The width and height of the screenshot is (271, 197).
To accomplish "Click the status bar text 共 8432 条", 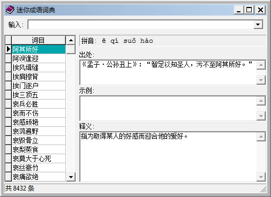I will 20,188.
